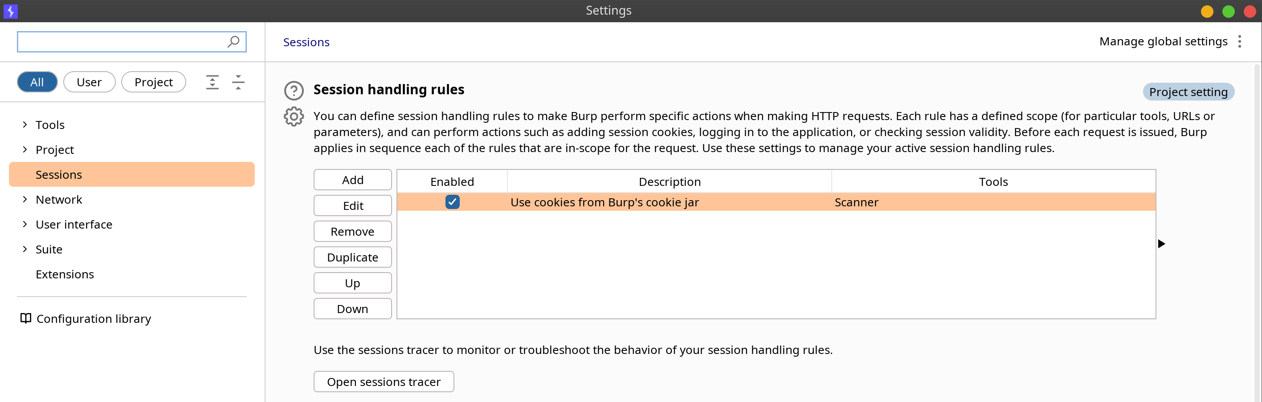Screen dimensions: 1262x402
Task: Open sessions tracer
Action: point(384,382)
